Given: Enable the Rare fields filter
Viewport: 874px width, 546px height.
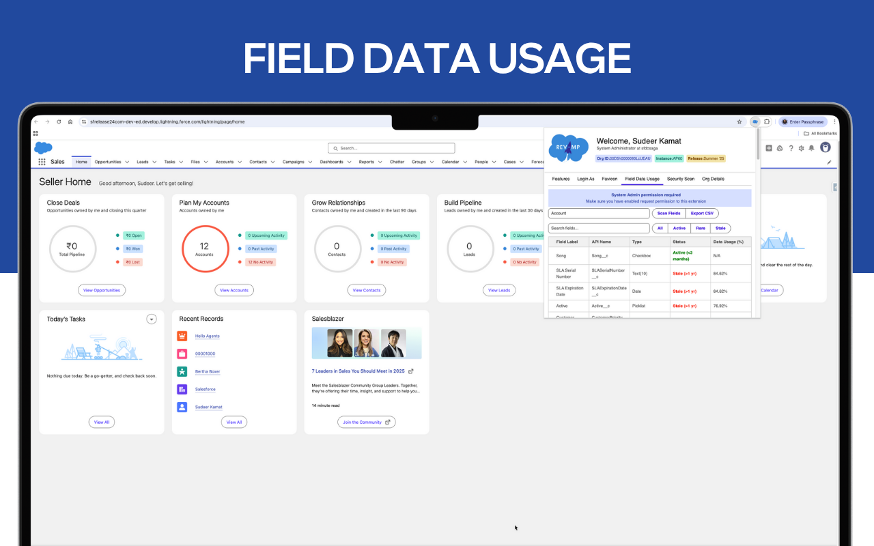Looking at the screenshot, I should pyautogui.click(x=701, y=228).
